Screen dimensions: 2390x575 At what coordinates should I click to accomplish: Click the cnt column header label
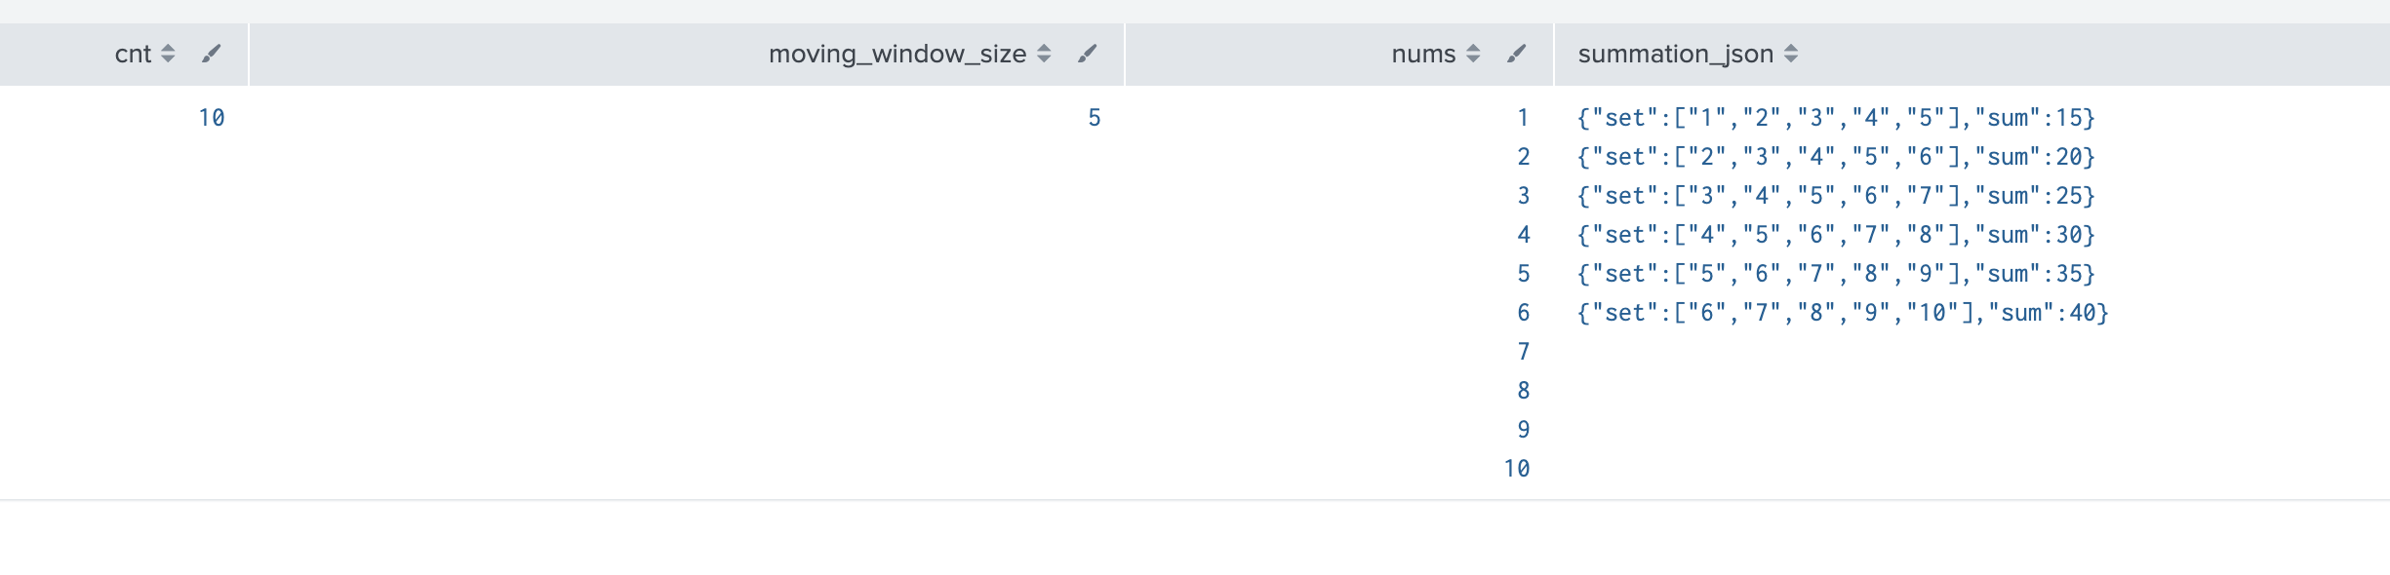(133, 54)
